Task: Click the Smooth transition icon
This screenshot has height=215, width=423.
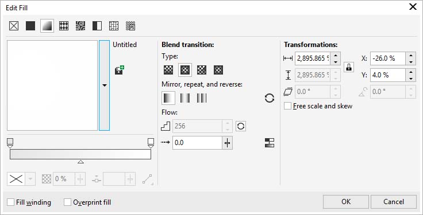Action: [x=270, y=143]
